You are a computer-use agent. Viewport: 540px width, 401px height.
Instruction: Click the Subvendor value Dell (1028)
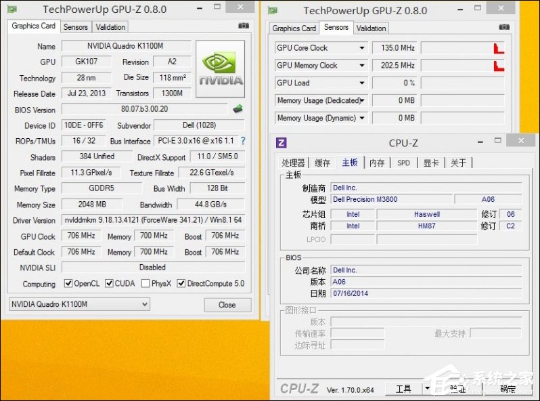(x=200, y=125)
